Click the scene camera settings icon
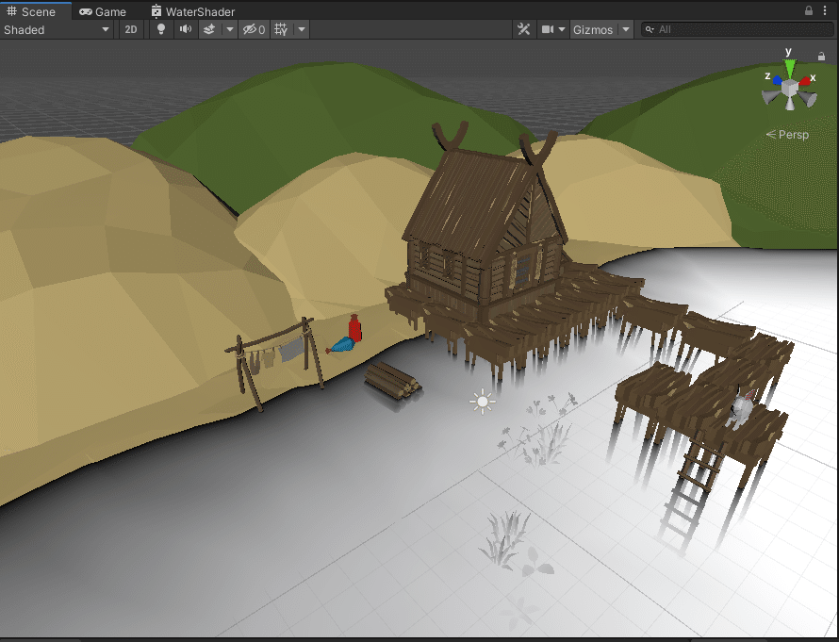This screenshot has width=839, height=642. point(548,29)
